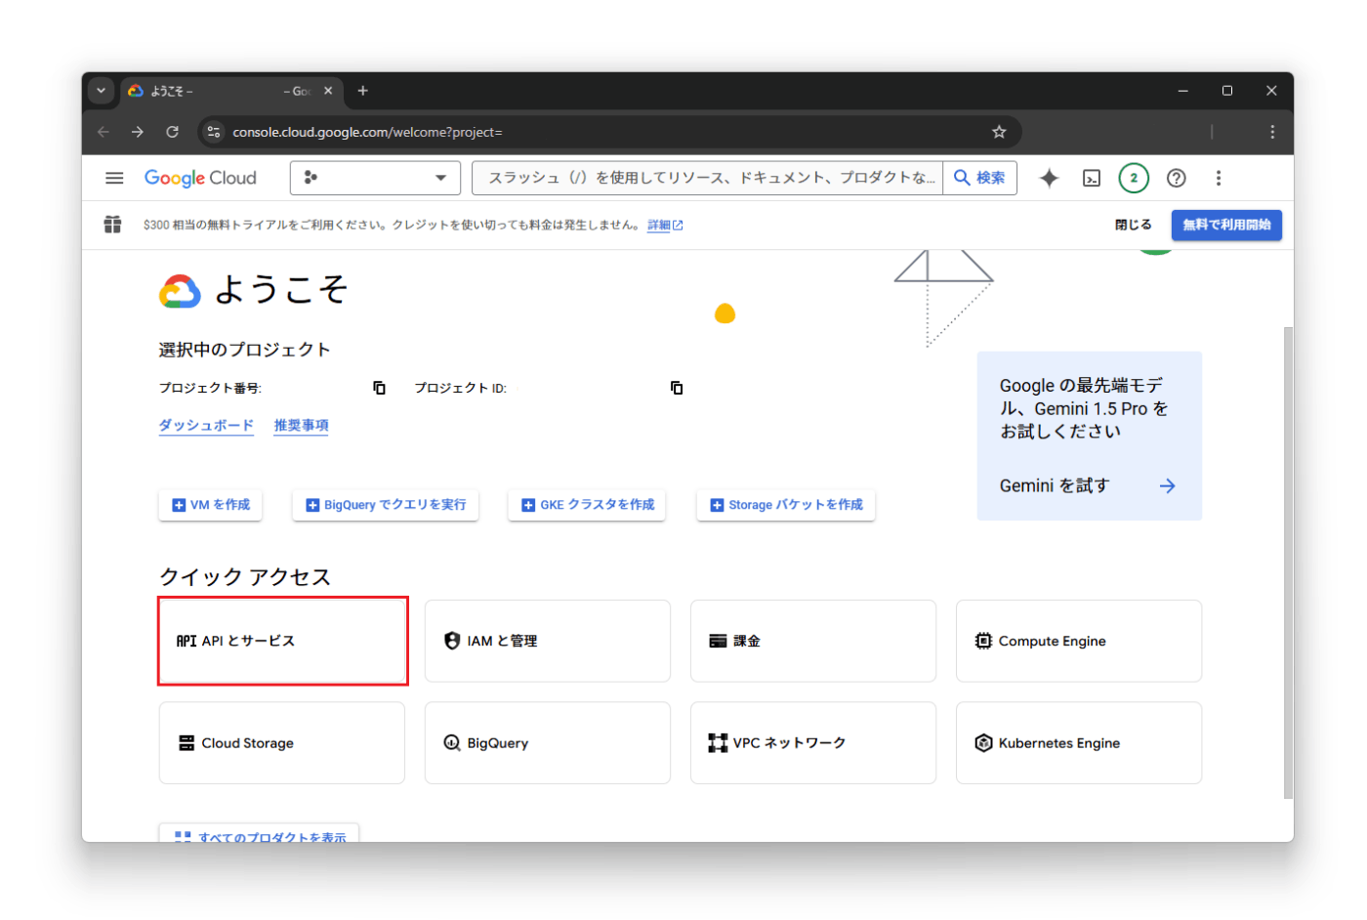Bookmark this page with star icon

pos(999,132)
